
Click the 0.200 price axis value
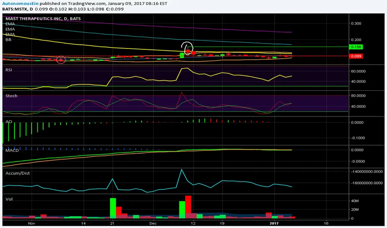click(x=356, y=40)
